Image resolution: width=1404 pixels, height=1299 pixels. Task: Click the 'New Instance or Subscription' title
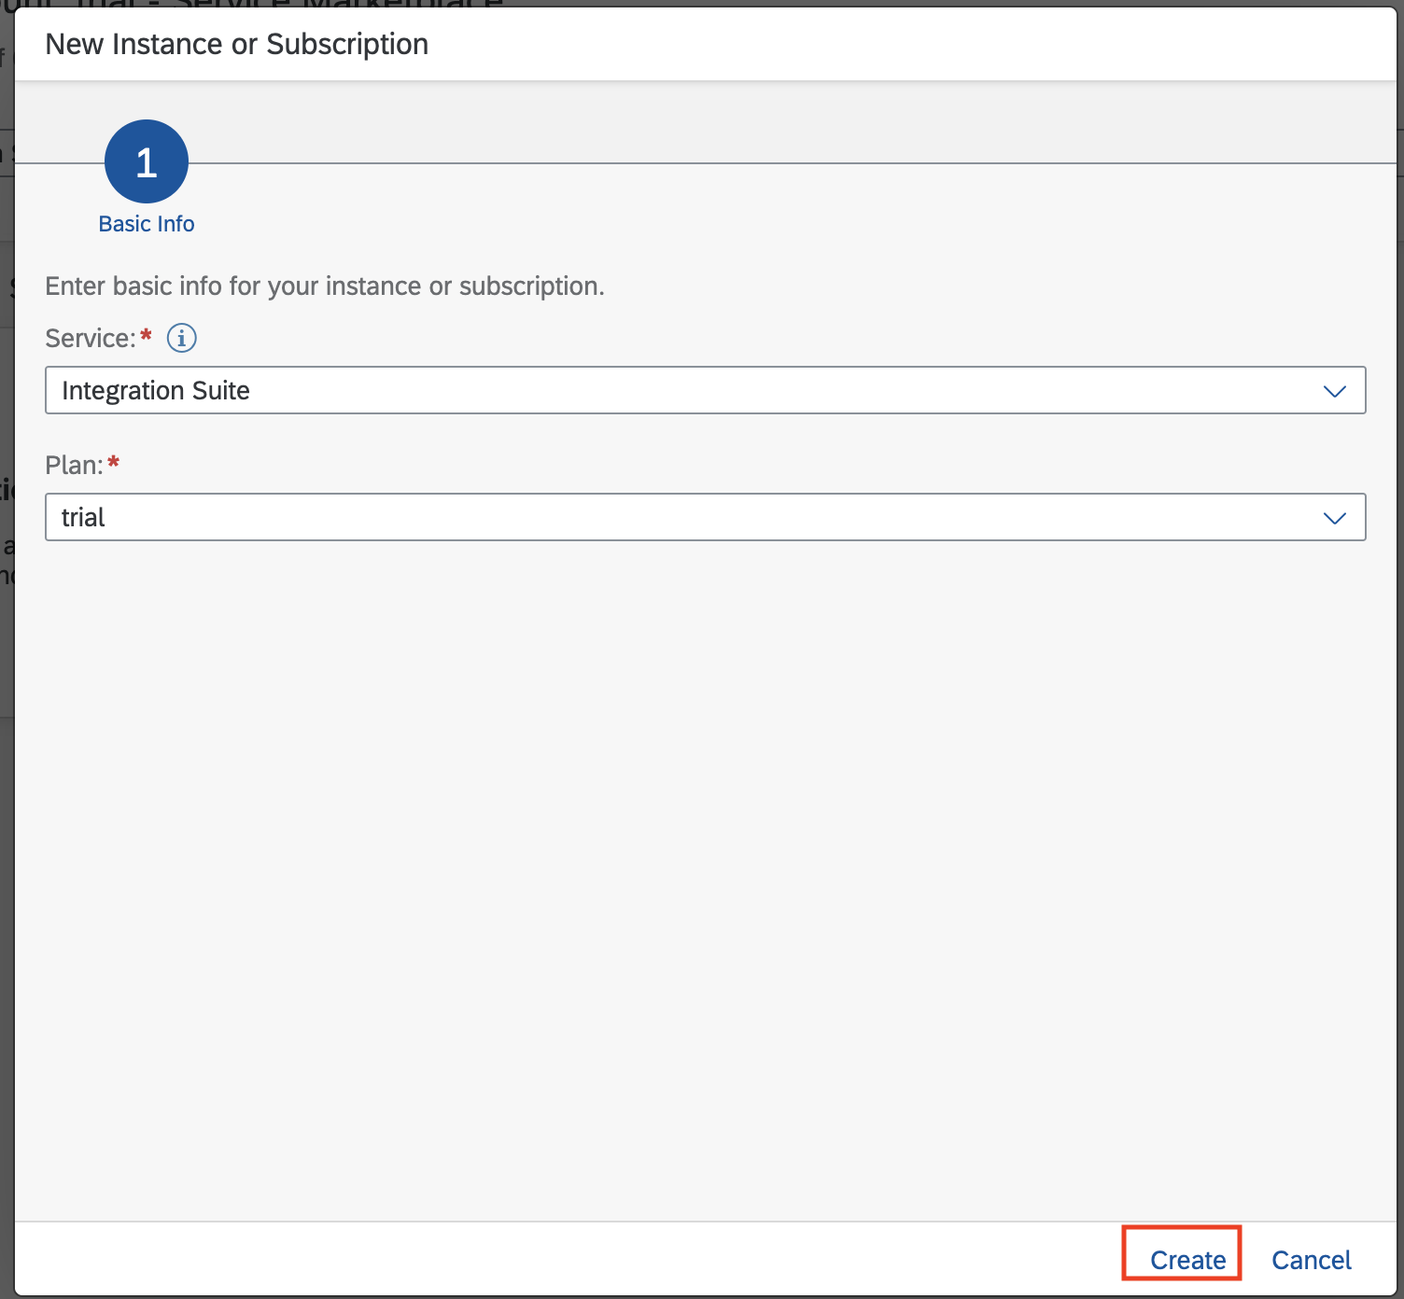tap(237, 44)
